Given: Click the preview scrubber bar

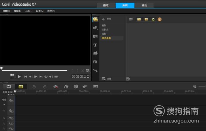Looking at the screenshot, I should [35, 71].
